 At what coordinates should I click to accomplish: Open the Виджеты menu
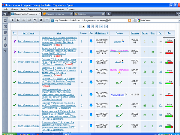click(44, 9)
